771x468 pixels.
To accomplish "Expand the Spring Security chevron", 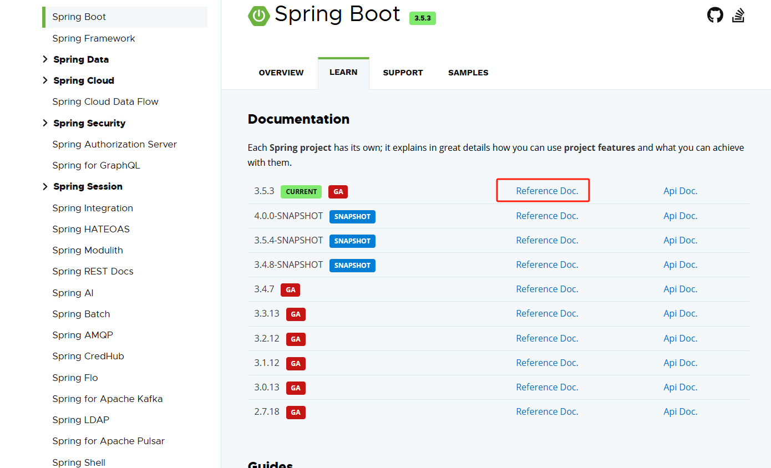I will (45, 123).
